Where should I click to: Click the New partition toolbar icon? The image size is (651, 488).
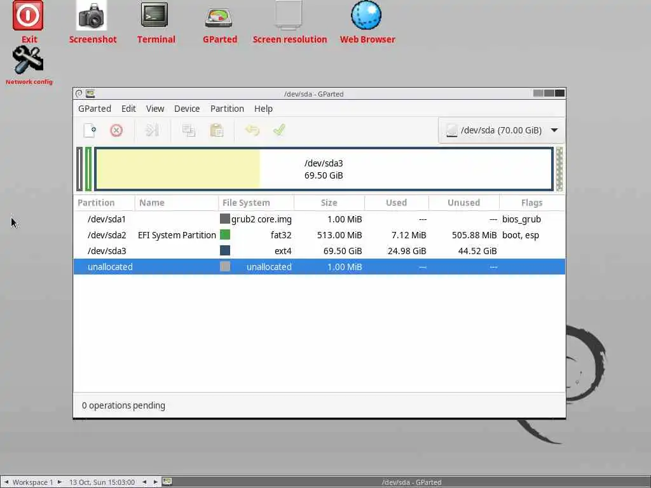pyautogui.click(x=90, y=130)
